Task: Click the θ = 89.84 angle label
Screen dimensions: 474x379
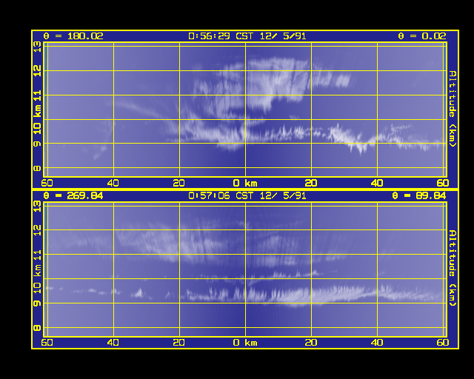Action: coord(419,195)
